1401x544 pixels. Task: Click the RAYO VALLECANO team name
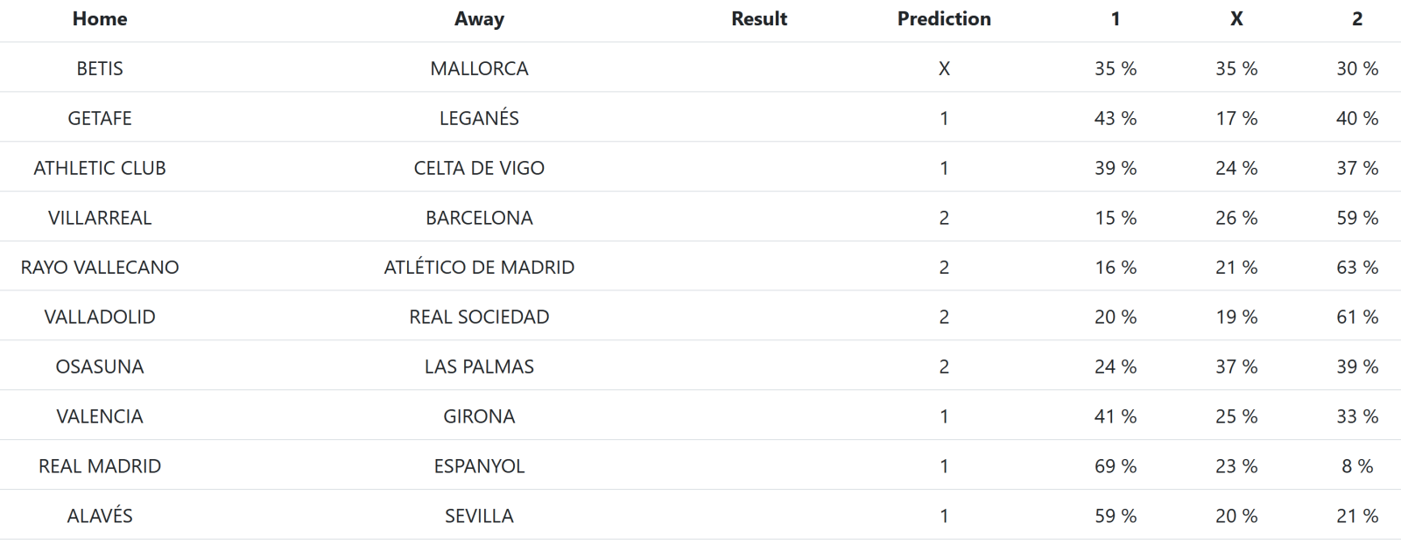[x=100, y=268]
